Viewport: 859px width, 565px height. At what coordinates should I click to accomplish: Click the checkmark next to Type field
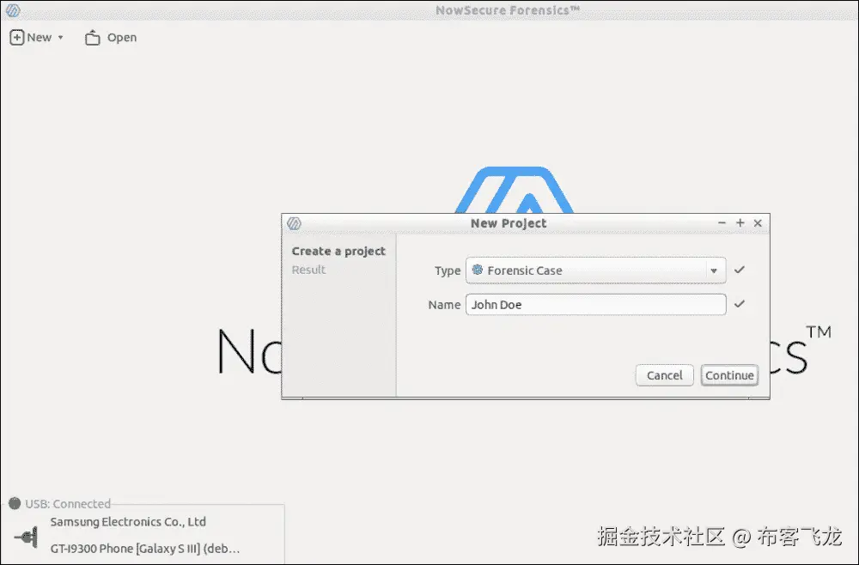click(x=739, y=270)
